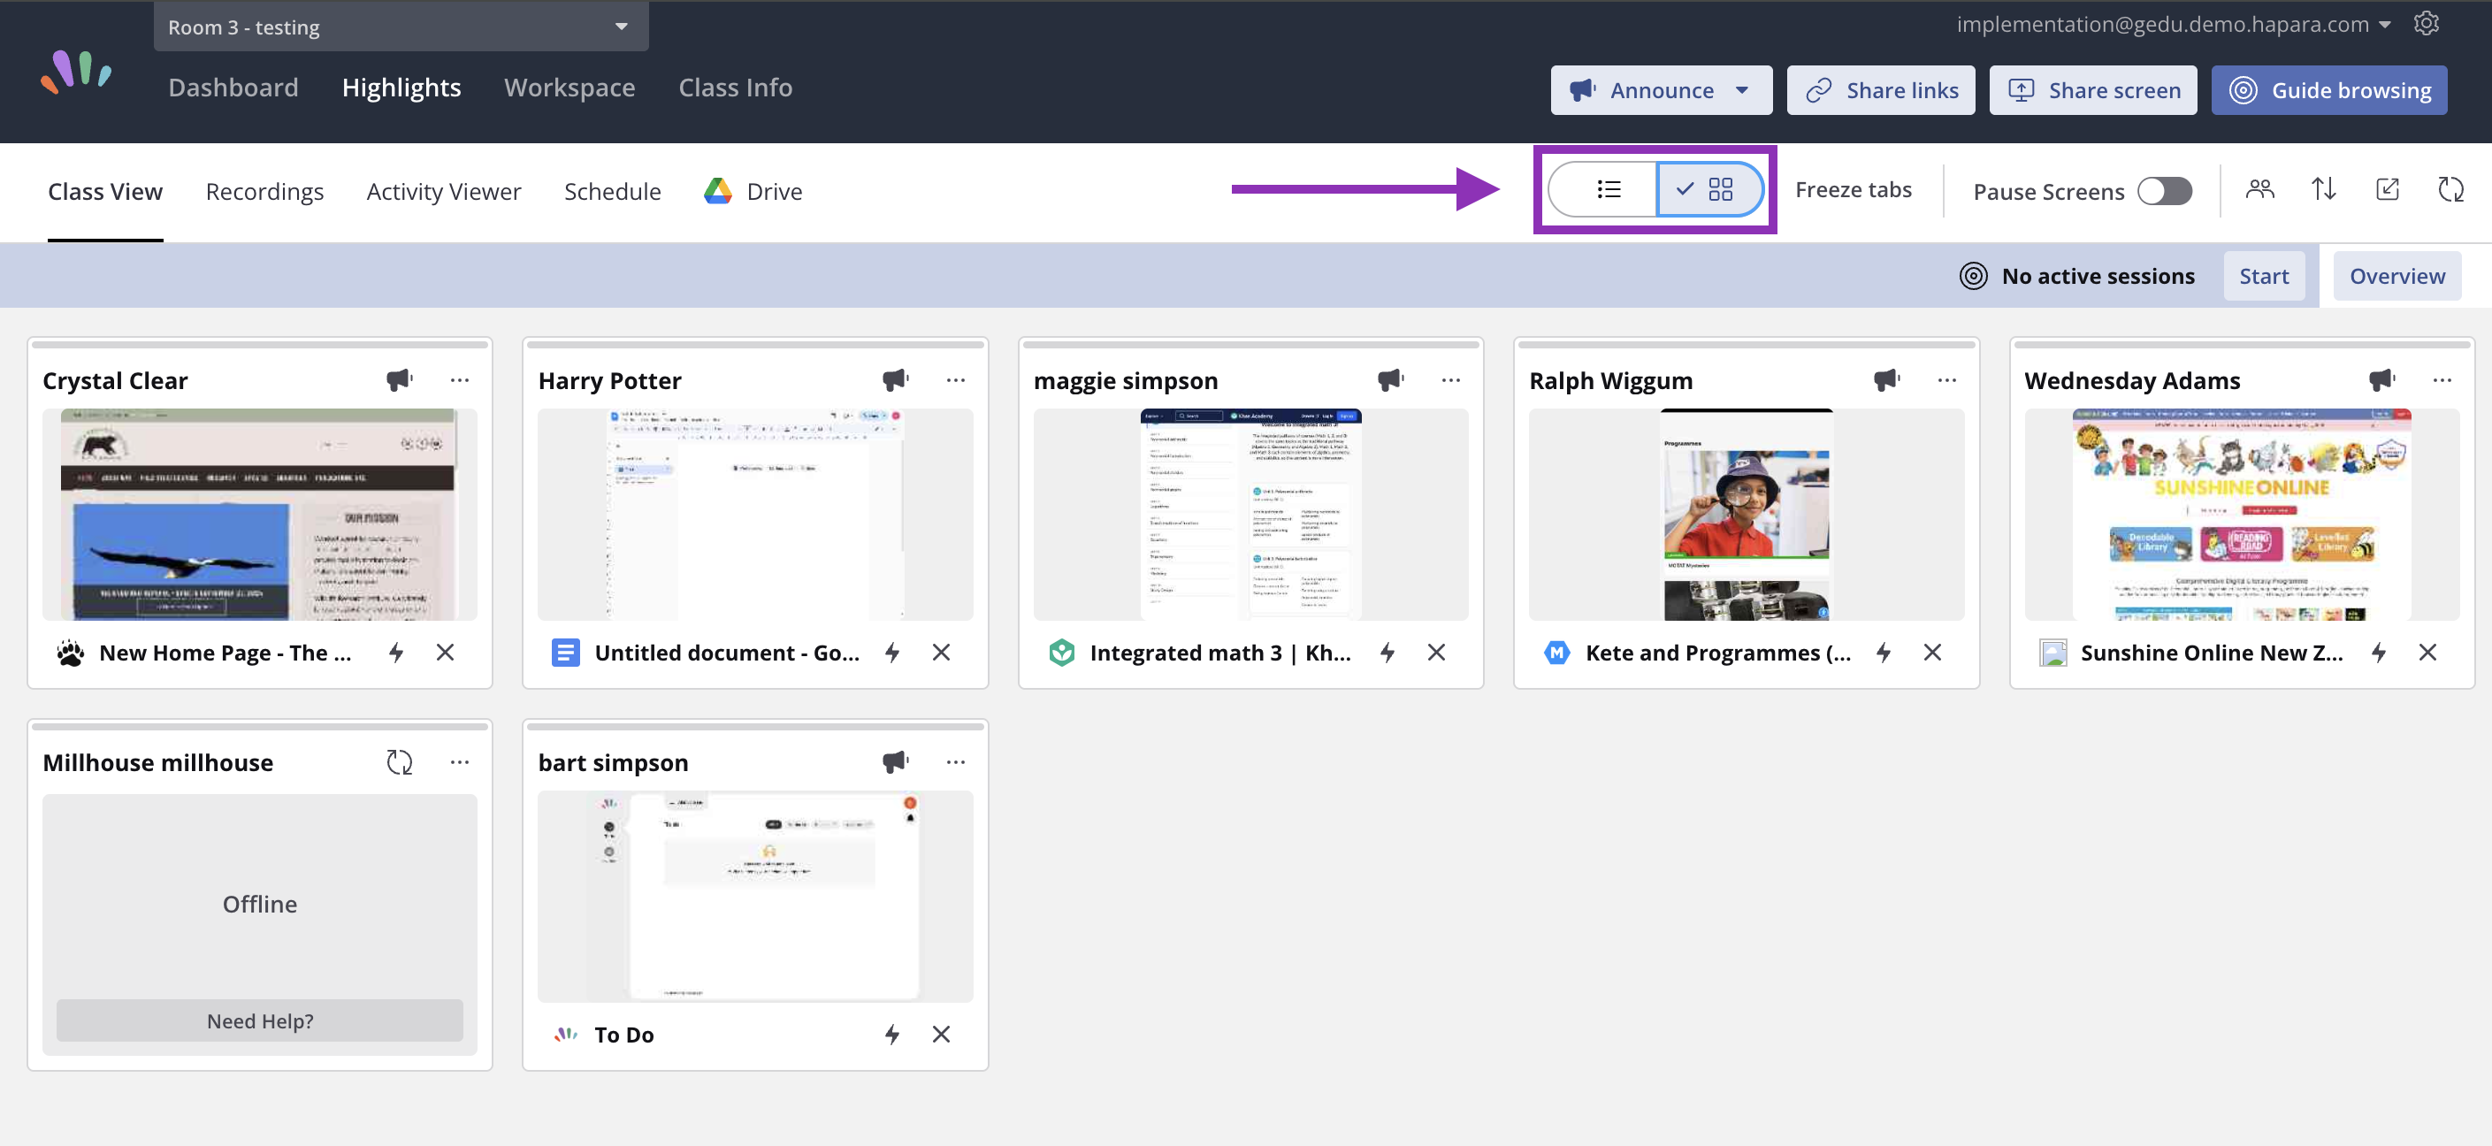Click lightning icon on bart's To Do tab

tap(892, 1035)
